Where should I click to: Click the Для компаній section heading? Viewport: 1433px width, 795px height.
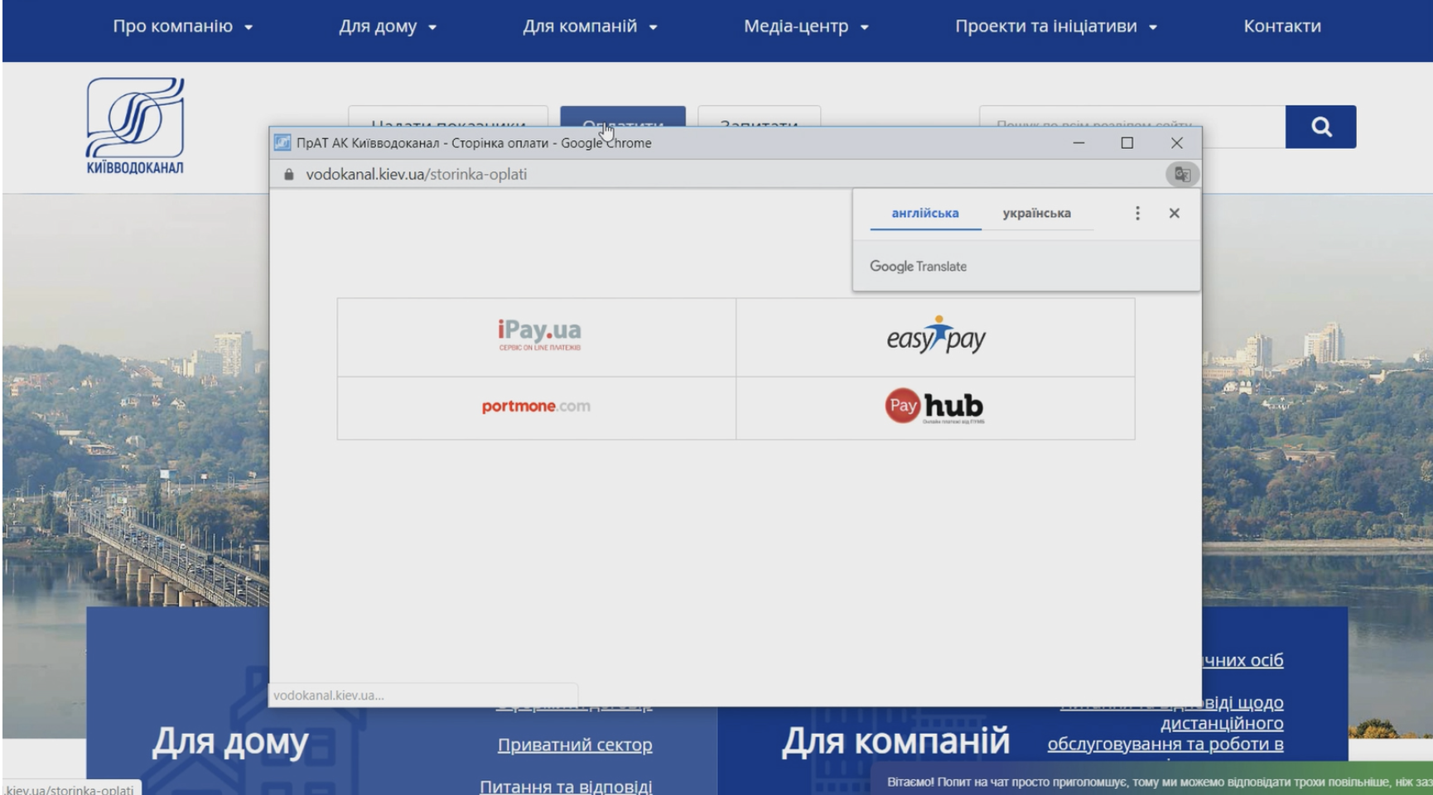click(x=895, y=741)
